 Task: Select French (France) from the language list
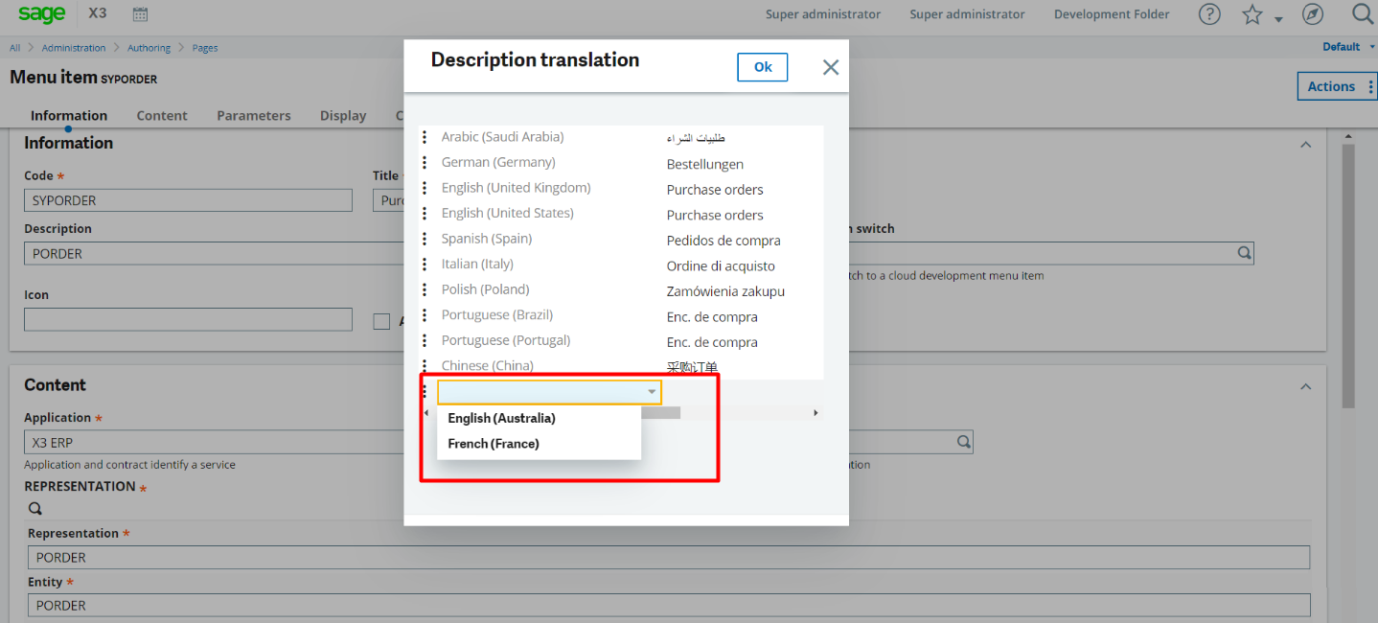click(493, 443)
